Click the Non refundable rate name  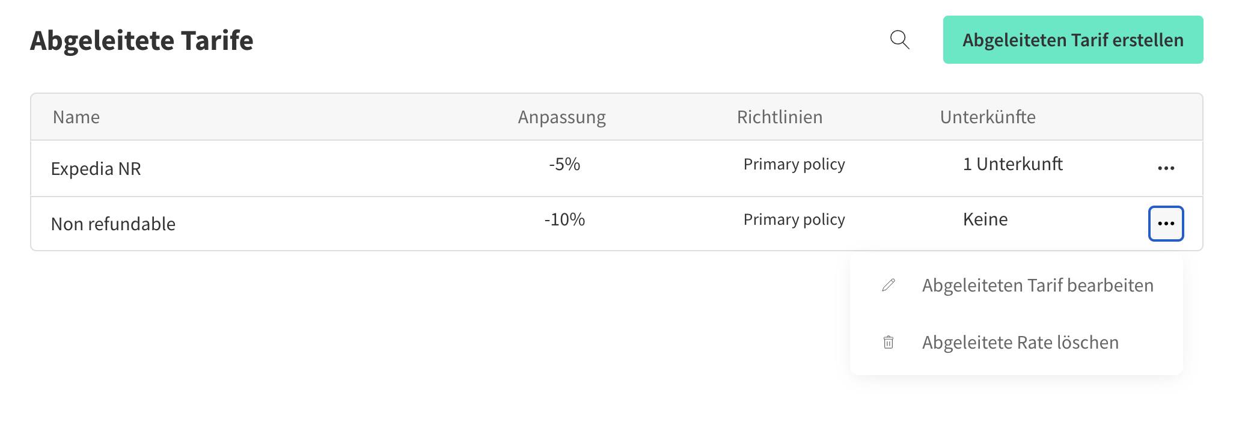click(x=113, y=224)
